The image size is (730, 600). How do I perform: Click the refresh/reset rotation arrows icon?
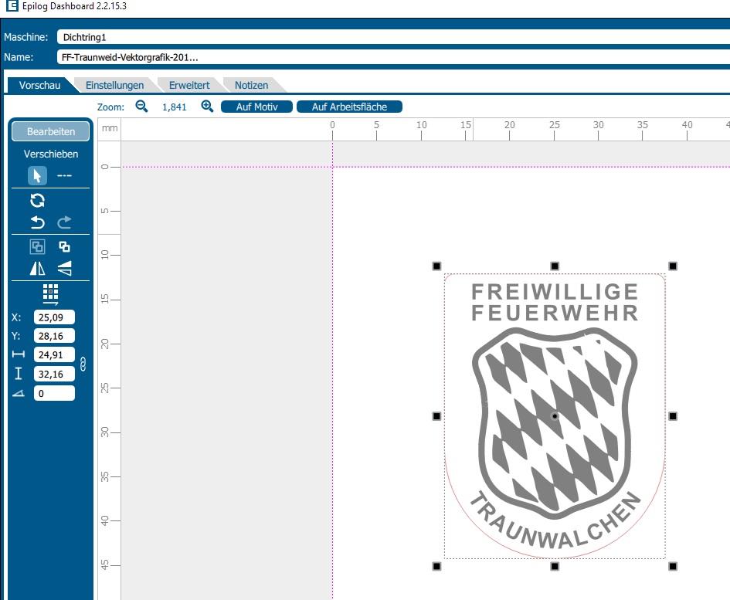37,201
